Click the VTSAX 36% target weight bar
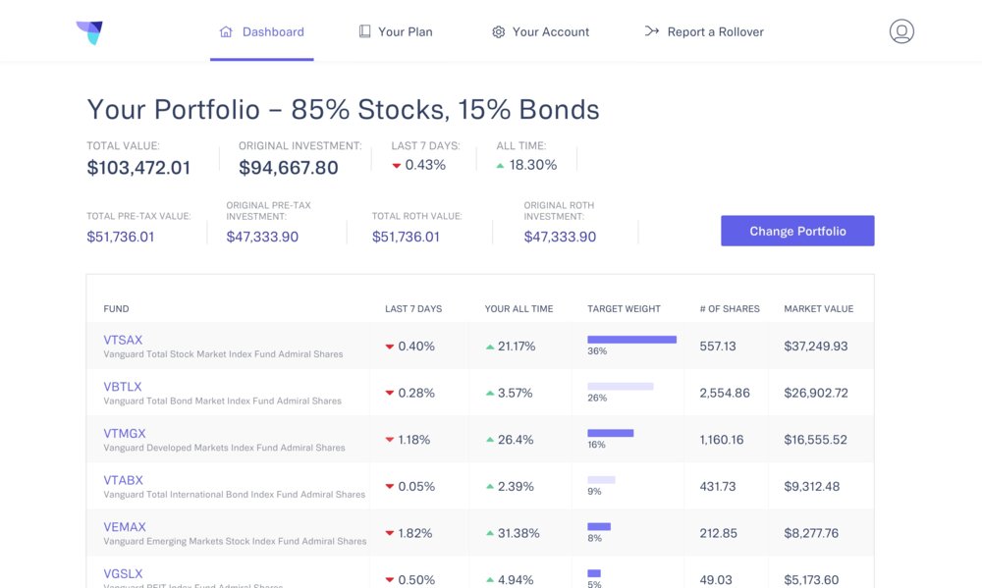982x588 pixels. click(631, 340)
